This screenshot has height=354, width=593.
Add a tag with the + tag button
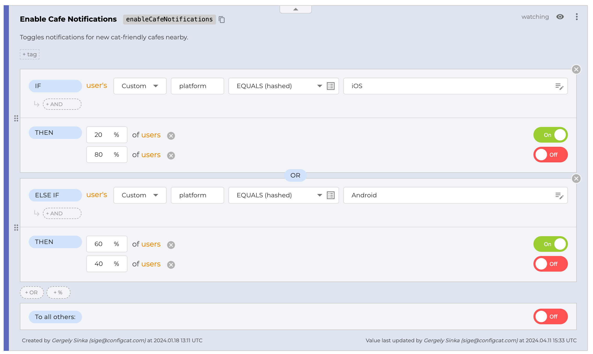coord(30,54)
